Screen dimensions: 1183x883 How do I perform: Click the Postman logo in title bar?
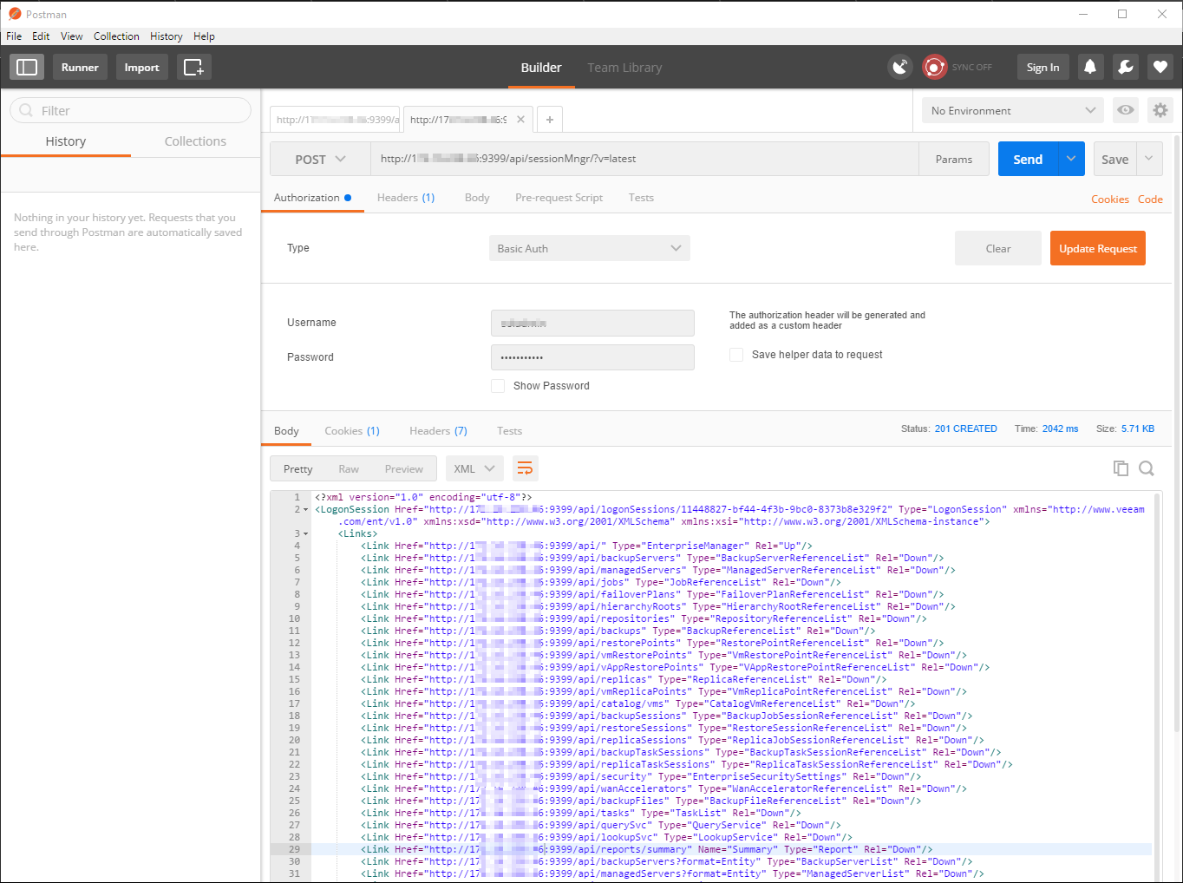[15, 14]
